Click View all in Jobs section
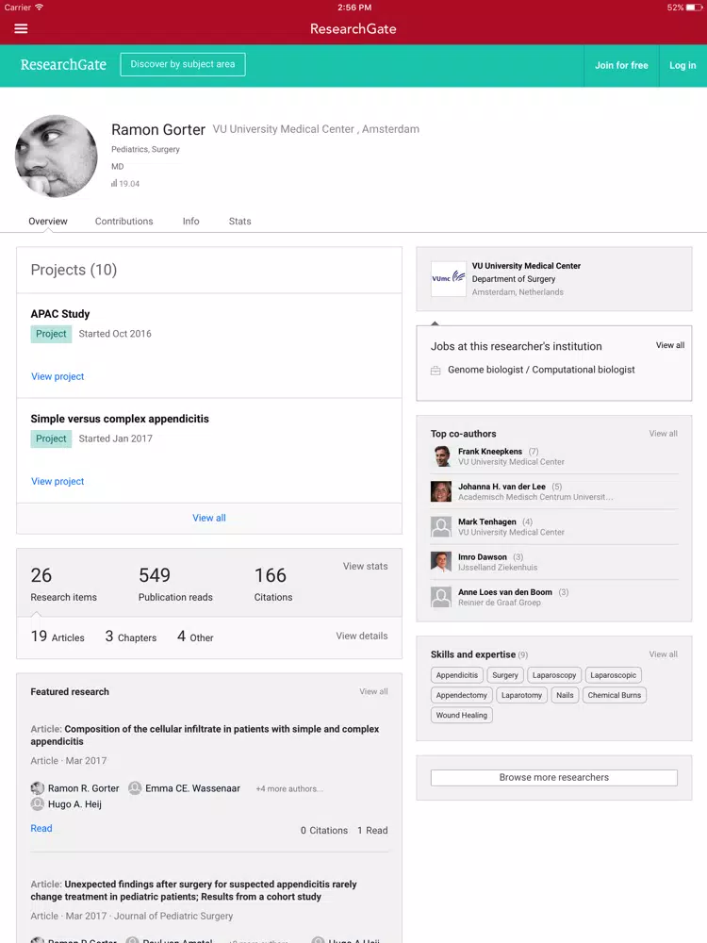Viewport: 707px width, 943px height. coord(669,345)
